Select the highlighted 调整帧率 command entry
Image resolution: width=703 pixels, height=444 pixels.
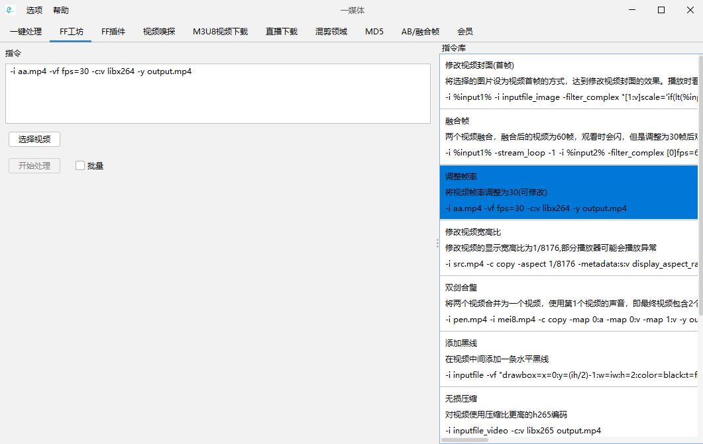(x=569, y=192)
